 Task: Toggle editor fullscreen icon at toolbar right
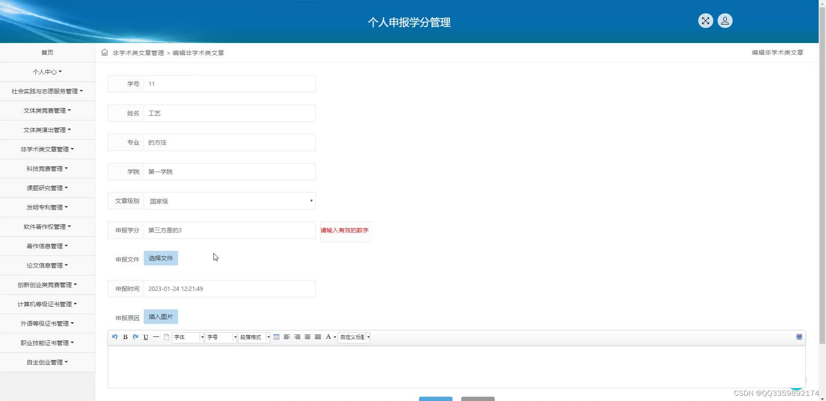click(x=799, y=337)
